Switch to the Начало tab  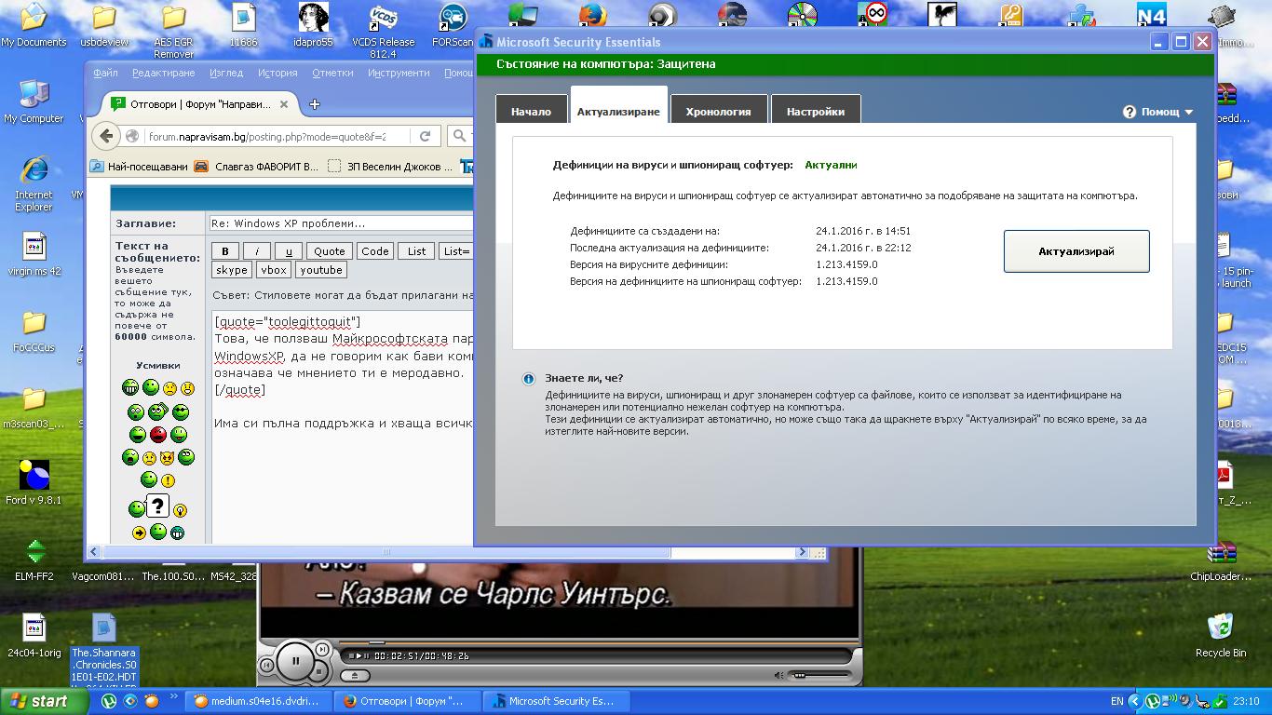(x=530, y=112)
